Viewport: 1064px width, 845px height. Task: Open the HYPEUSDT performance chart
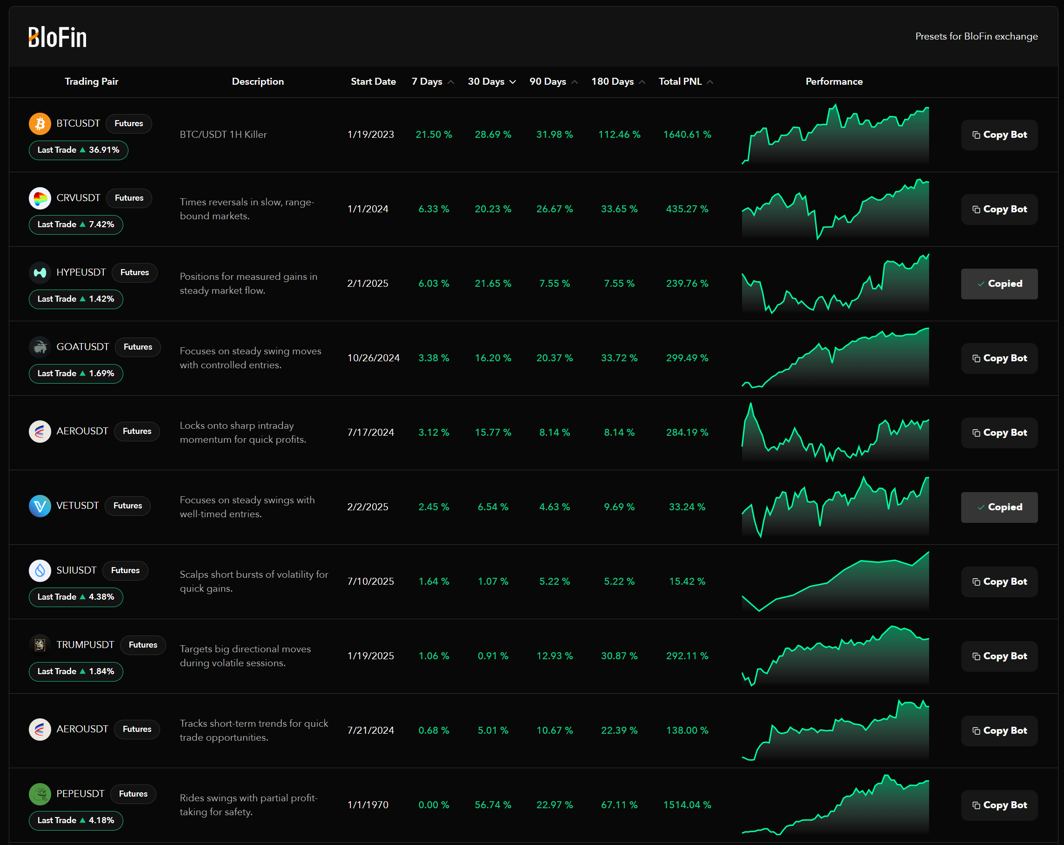[x=835, y=284]
